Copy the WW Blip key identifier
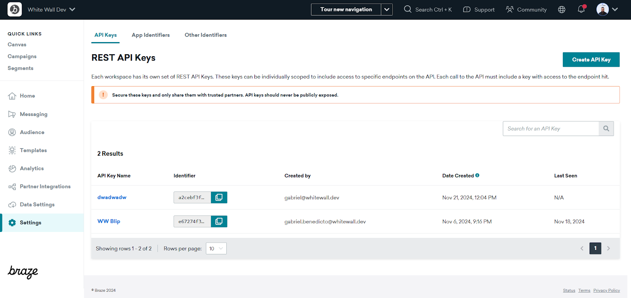631x298 pixels. pyautogui.click(x=219, y=221)
